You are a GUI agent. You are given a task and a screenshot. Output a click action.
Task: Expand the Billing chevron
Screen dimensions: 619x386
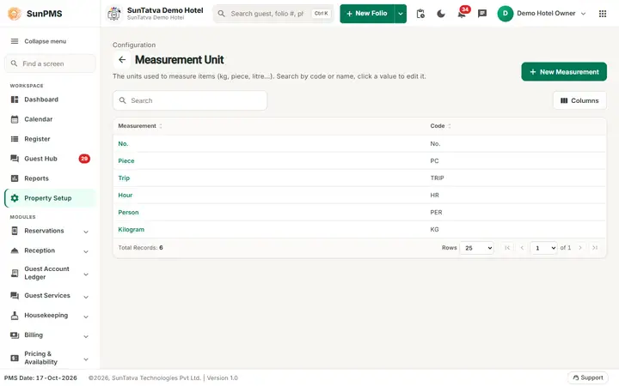coord(86,336)
